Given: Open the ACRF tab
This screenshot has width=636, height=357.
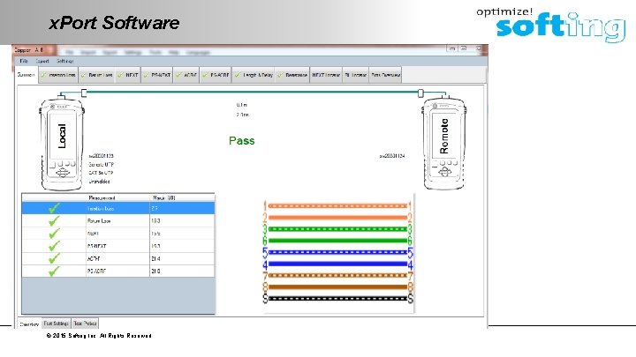Looking at the screenshot, I should tap(186, 75).
